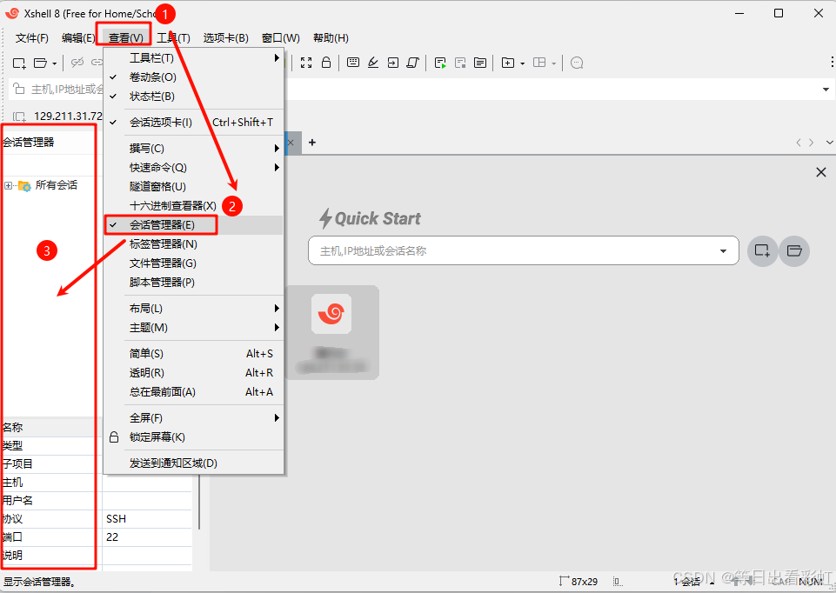Close the Quick Start panel
The image size is (836, 593).
point(821,172)
